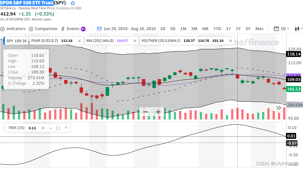This screenshot has height=169, width=303.
Task: Zoom in the chart with plus button
Action: (158, 112)
